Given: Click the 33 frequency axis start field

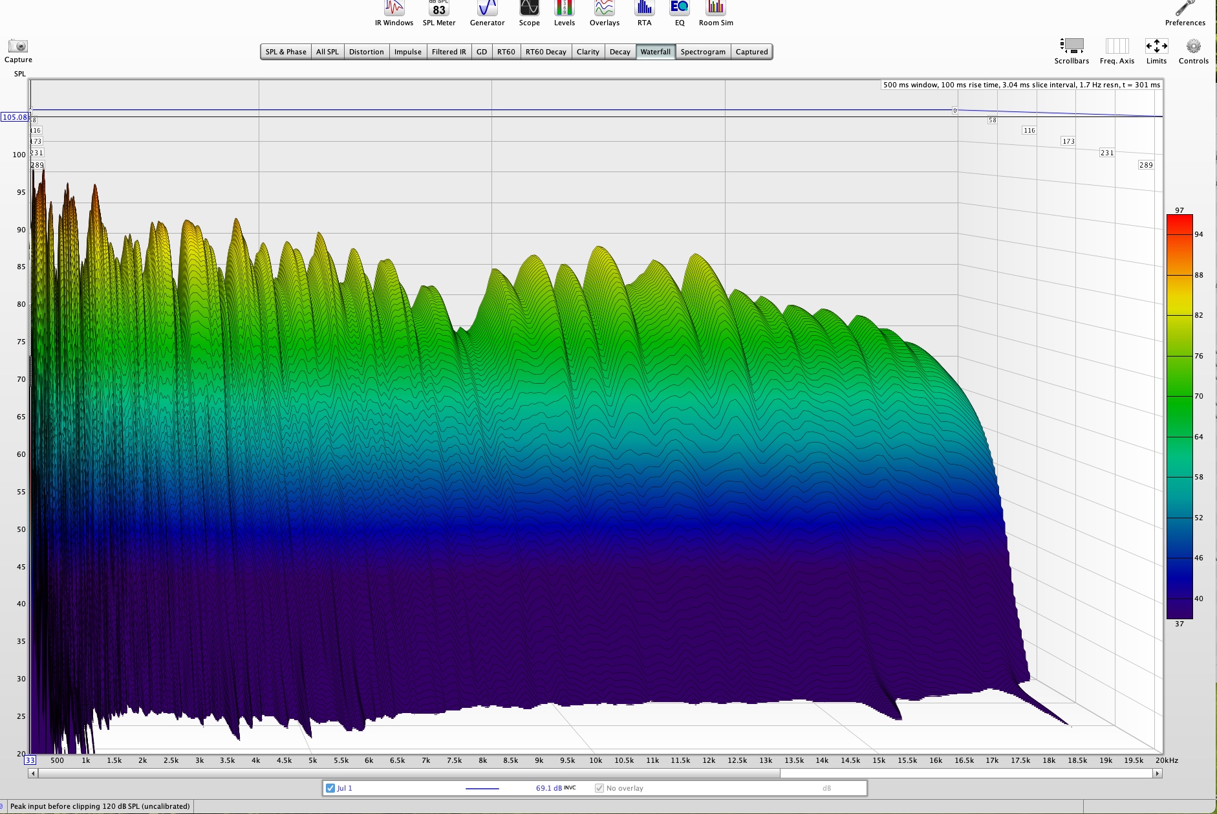Looking at the screenshot, I should (30, 760).
